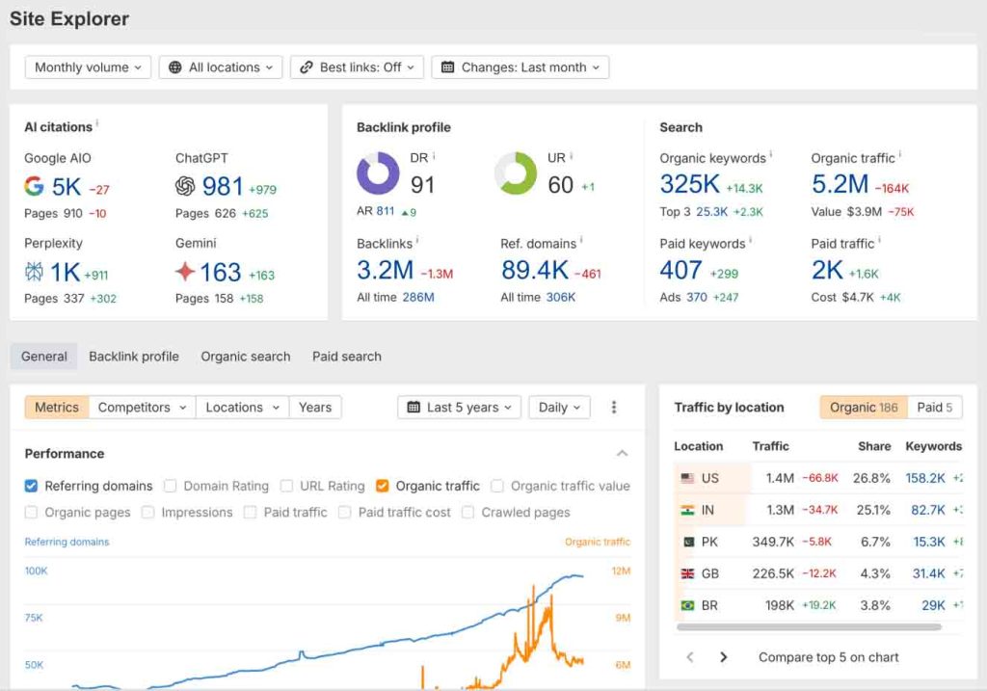This screenshot has width=987, height=691.
Task: Click the URL Rating donut chart
Action: click(516, 174)
